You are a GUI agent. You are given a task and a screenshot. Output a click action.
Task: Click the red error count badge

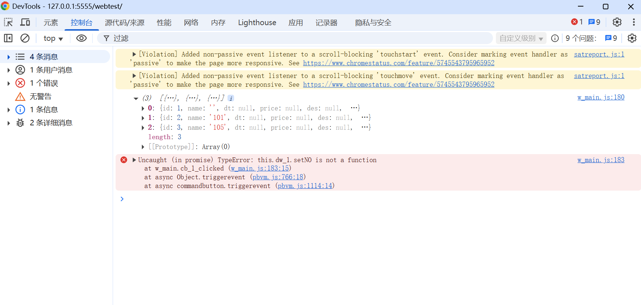point(577,22)
